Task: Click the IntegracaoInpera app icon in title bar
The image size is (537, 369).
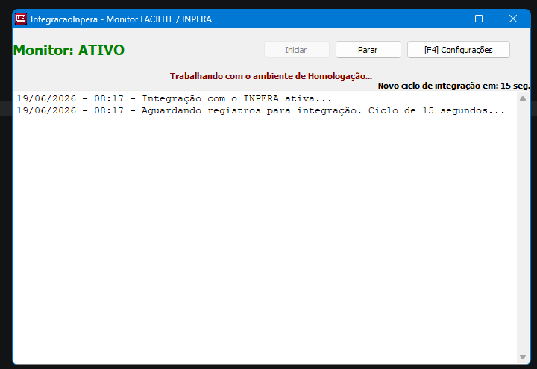Action: coord(21,19)
